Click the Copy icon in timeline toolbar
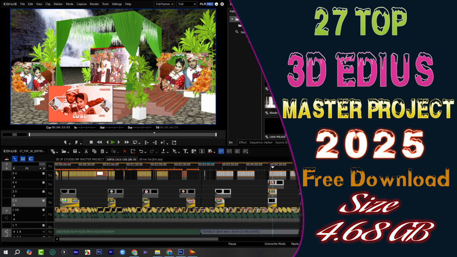Screen dimensions: 457x257 pos(94,152)
